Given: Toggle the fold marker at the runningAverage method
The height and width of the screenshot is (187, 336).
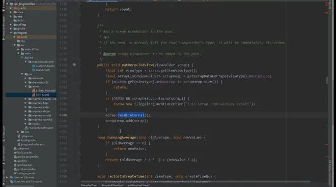Looking at the screenshot, I should [x=79, y=137].
